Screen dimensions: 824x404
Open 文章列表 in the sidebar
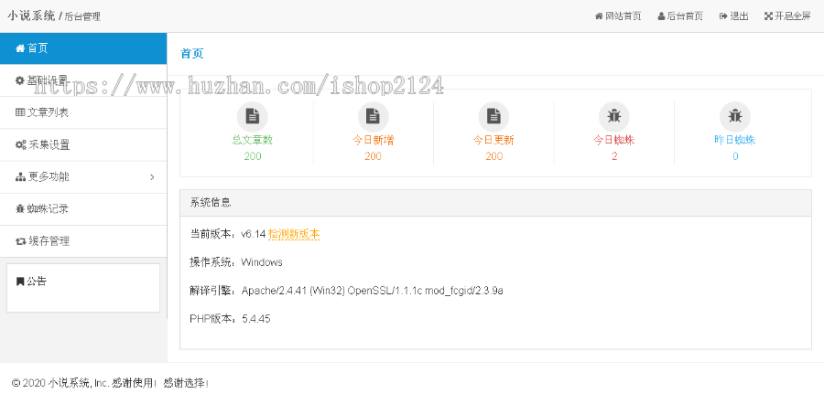coord(83,112)
